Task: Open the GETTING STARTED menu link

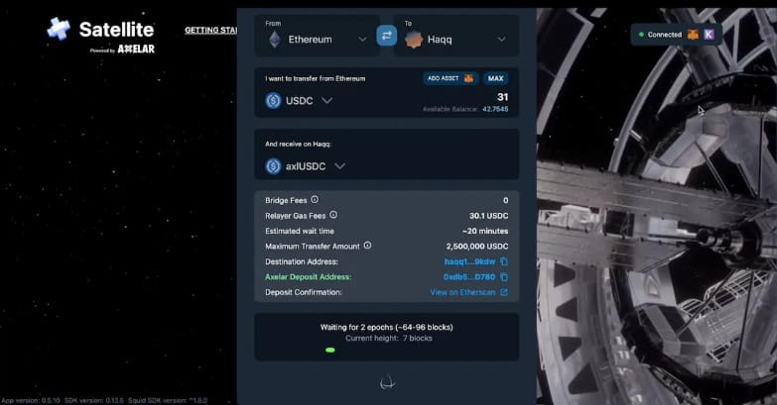Action: pos(211,30)
